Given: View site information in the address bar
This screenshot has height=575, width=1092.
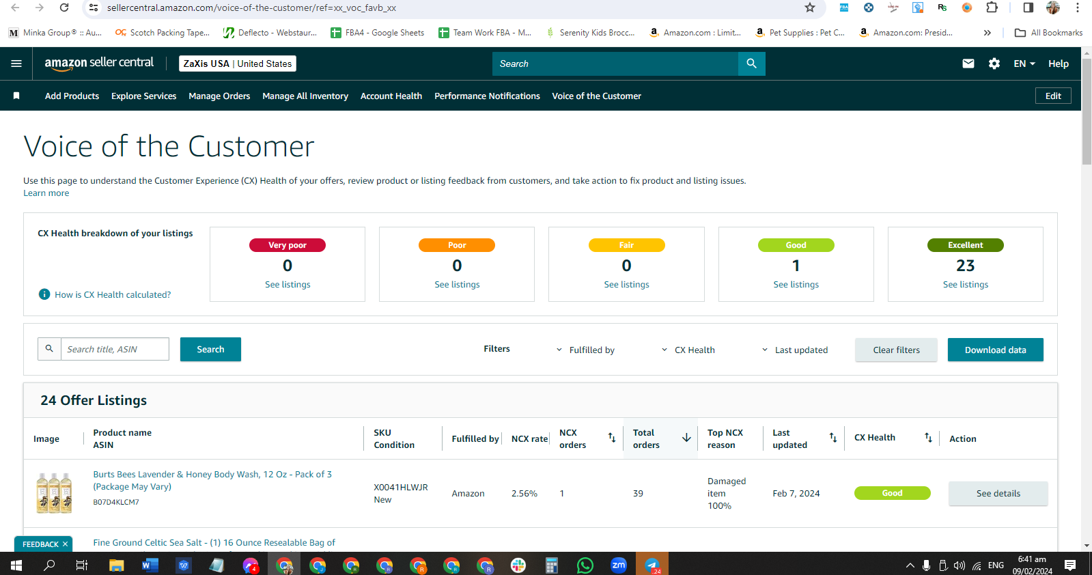Looking at the screenshot, I should [x=94, y=8].
